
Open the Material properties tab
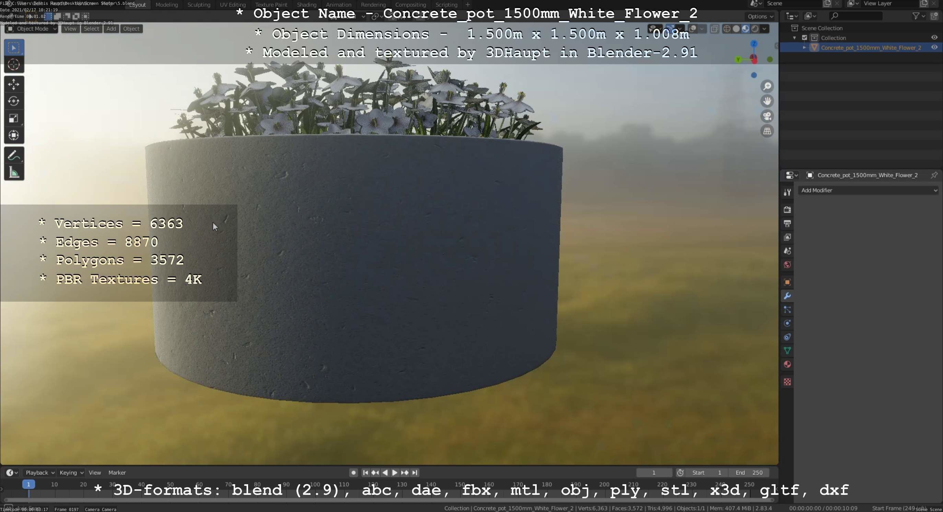[x=787, y=365]
